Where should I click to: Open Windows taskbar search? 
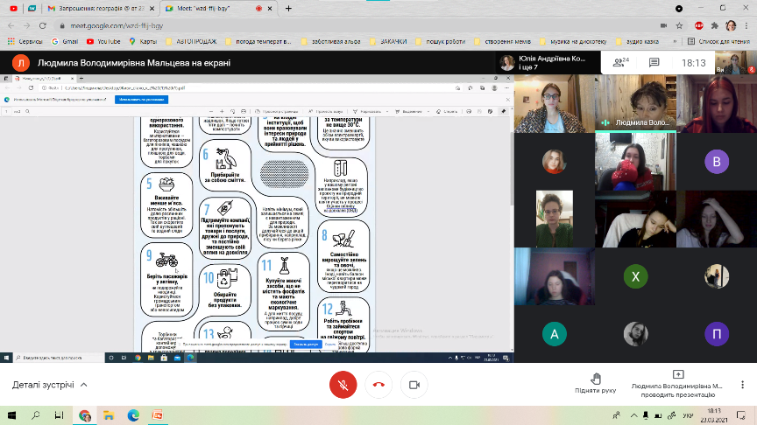point(35,415)
